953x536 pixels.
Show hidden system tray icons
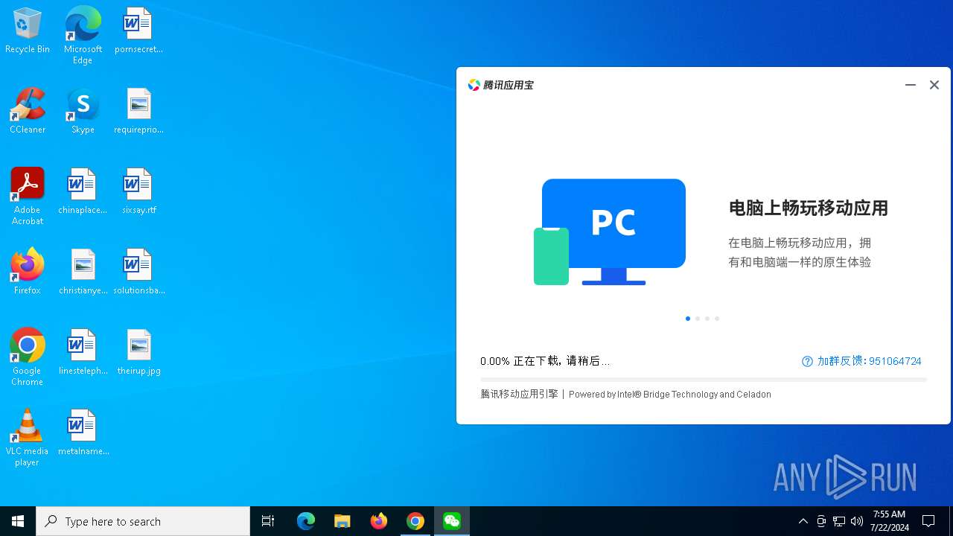click(x=803, y=521)
